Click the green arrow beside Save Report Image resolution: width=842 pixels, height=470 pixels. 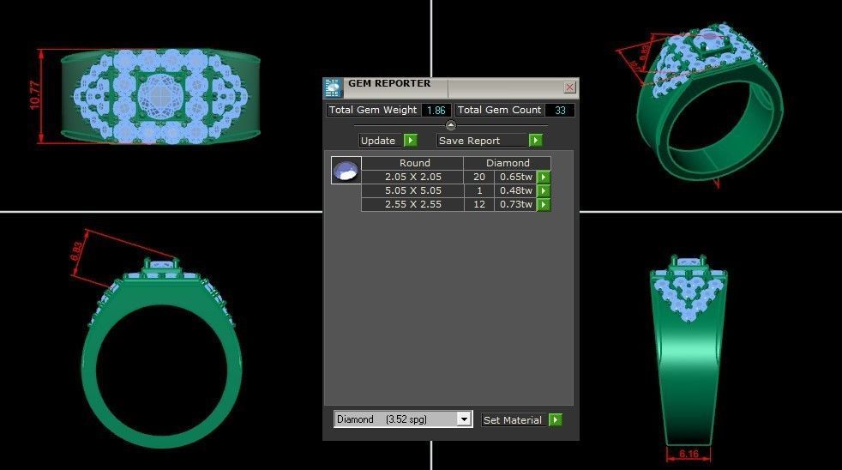coord(535,140)
